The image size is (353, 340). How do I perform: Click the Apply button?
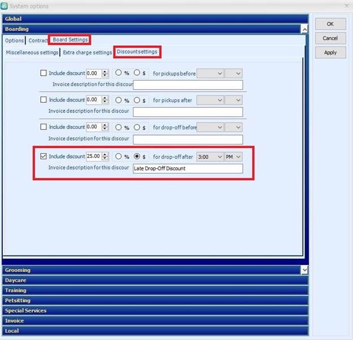330,53
